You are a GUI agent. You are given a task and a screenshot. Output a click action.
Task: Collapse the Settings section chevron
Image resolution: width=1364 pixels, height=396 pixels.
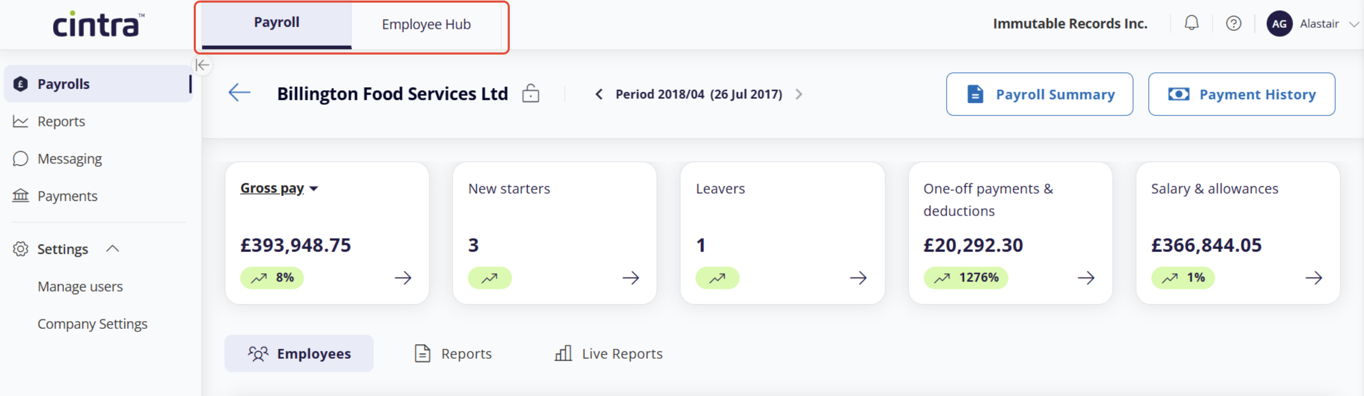[112, 249]
